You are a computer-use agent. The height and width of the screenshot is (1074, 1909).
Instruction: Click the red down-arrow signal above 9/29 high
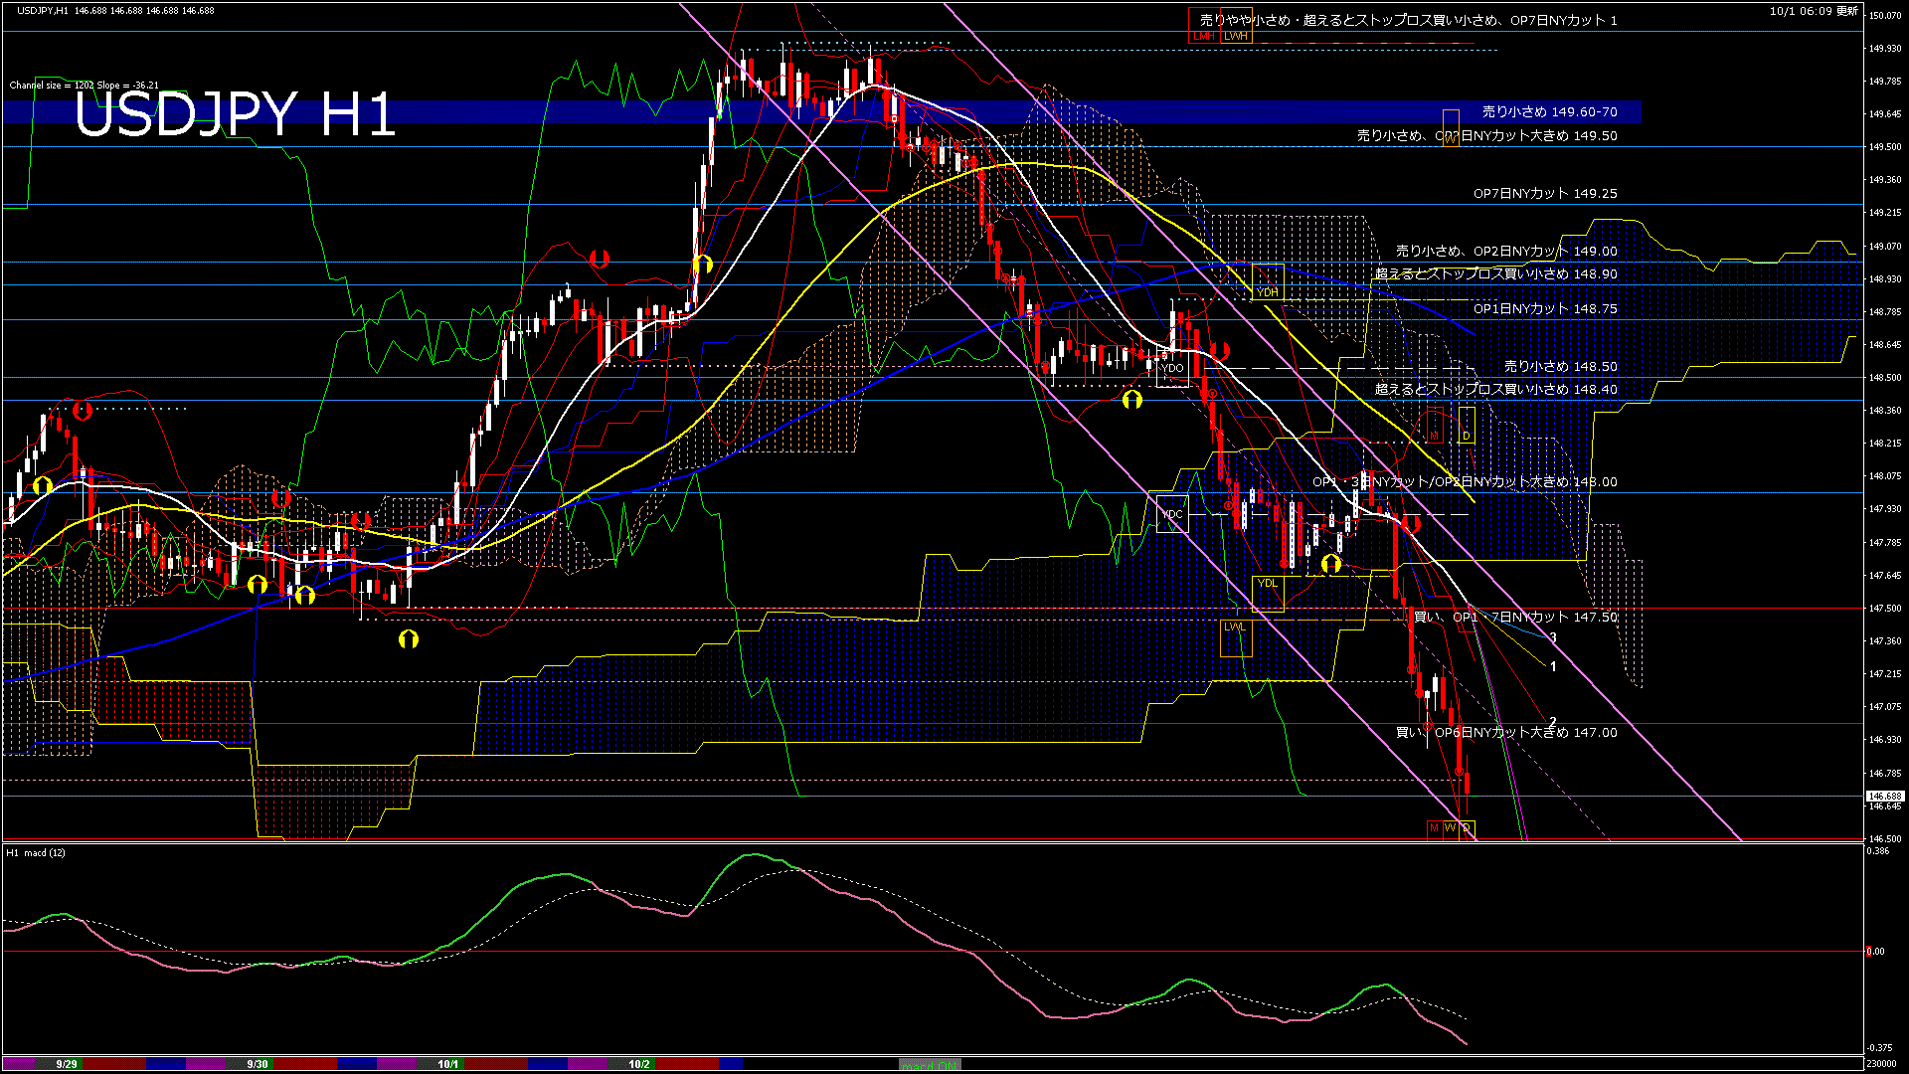coord(83,410)
